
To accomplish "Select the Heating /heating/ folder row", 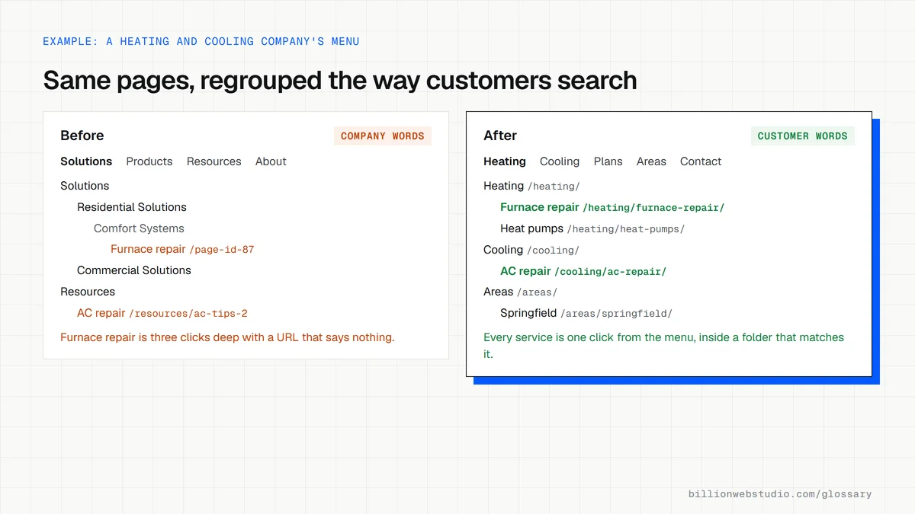I will pos(531,186).
